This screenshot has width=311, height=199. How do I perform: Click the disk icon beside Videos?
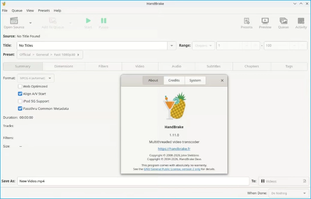[x=263, y=181]
